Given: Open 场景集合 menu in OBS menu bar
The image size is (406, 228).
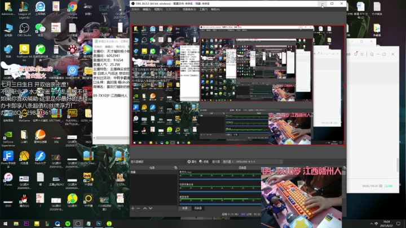Looking at the screenshot, I should coord(189,10).
